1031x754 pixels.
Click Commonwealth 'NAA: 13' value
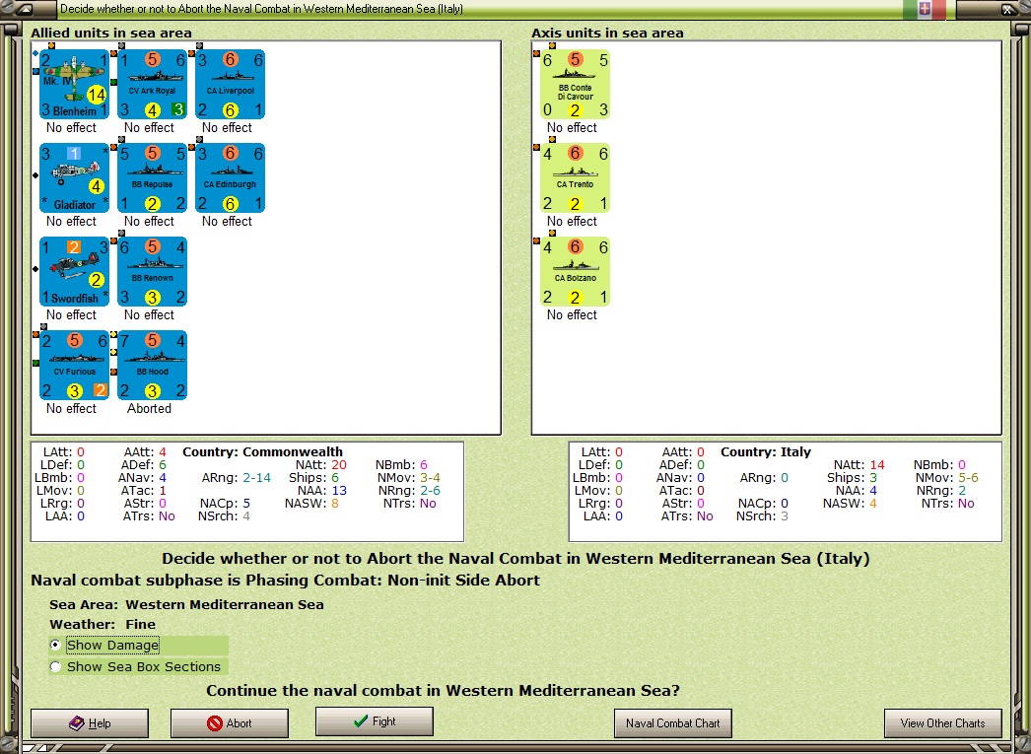tap(322, 491)
